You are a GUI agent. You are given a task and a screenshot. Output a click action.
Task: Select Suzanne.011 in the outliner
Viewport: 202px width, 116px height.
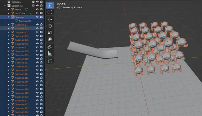[22, 63]
